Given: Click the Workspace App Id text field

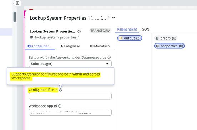Looking at the screenshot, I should tap(70, 112).
